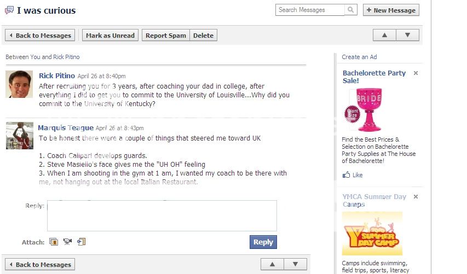Report this conversation as spam
Screen dimensions: 467x274
(x=166, y=36)
